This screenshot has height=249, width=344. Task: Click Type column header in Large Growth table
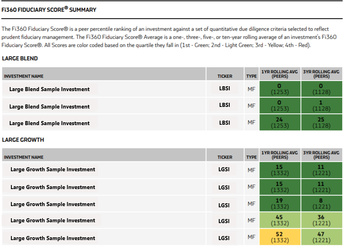point(252,157)
